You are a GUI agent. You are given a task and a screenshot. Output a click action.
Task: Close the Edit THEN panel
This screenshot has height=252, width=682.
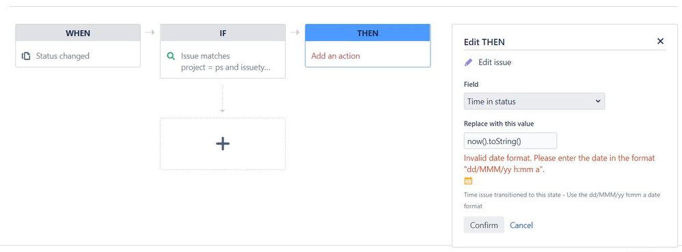tap(660, 41)
